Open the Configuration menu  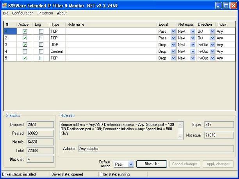click(23, 13)
